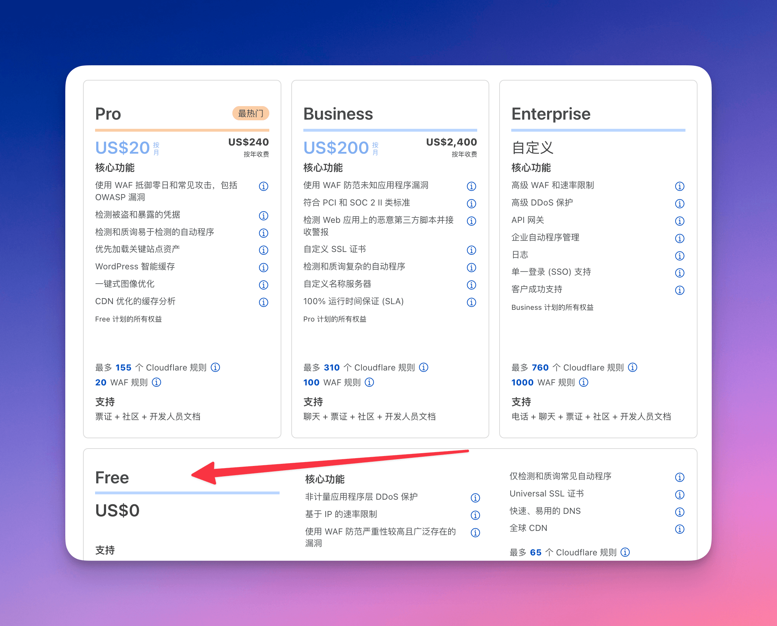777x626 pixels.
Task: Click Business 计划的所有权益 text
Action: pyautogui.click(x=552, y=307)
